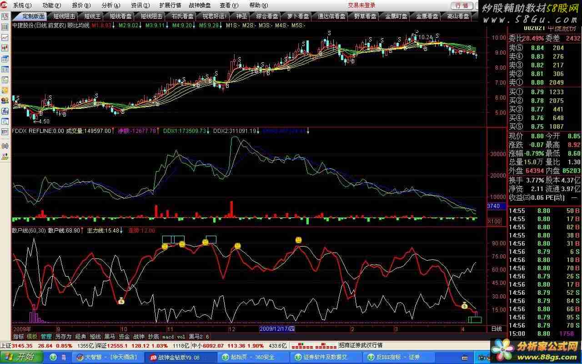
Task: Select 黑马2 indicator tab
Action: (x=196, y=337)
